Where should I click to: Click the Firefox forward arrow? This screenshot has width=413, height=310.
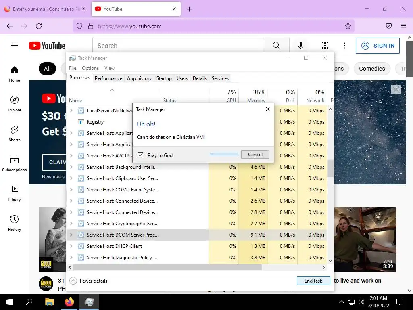click(24, 26)
